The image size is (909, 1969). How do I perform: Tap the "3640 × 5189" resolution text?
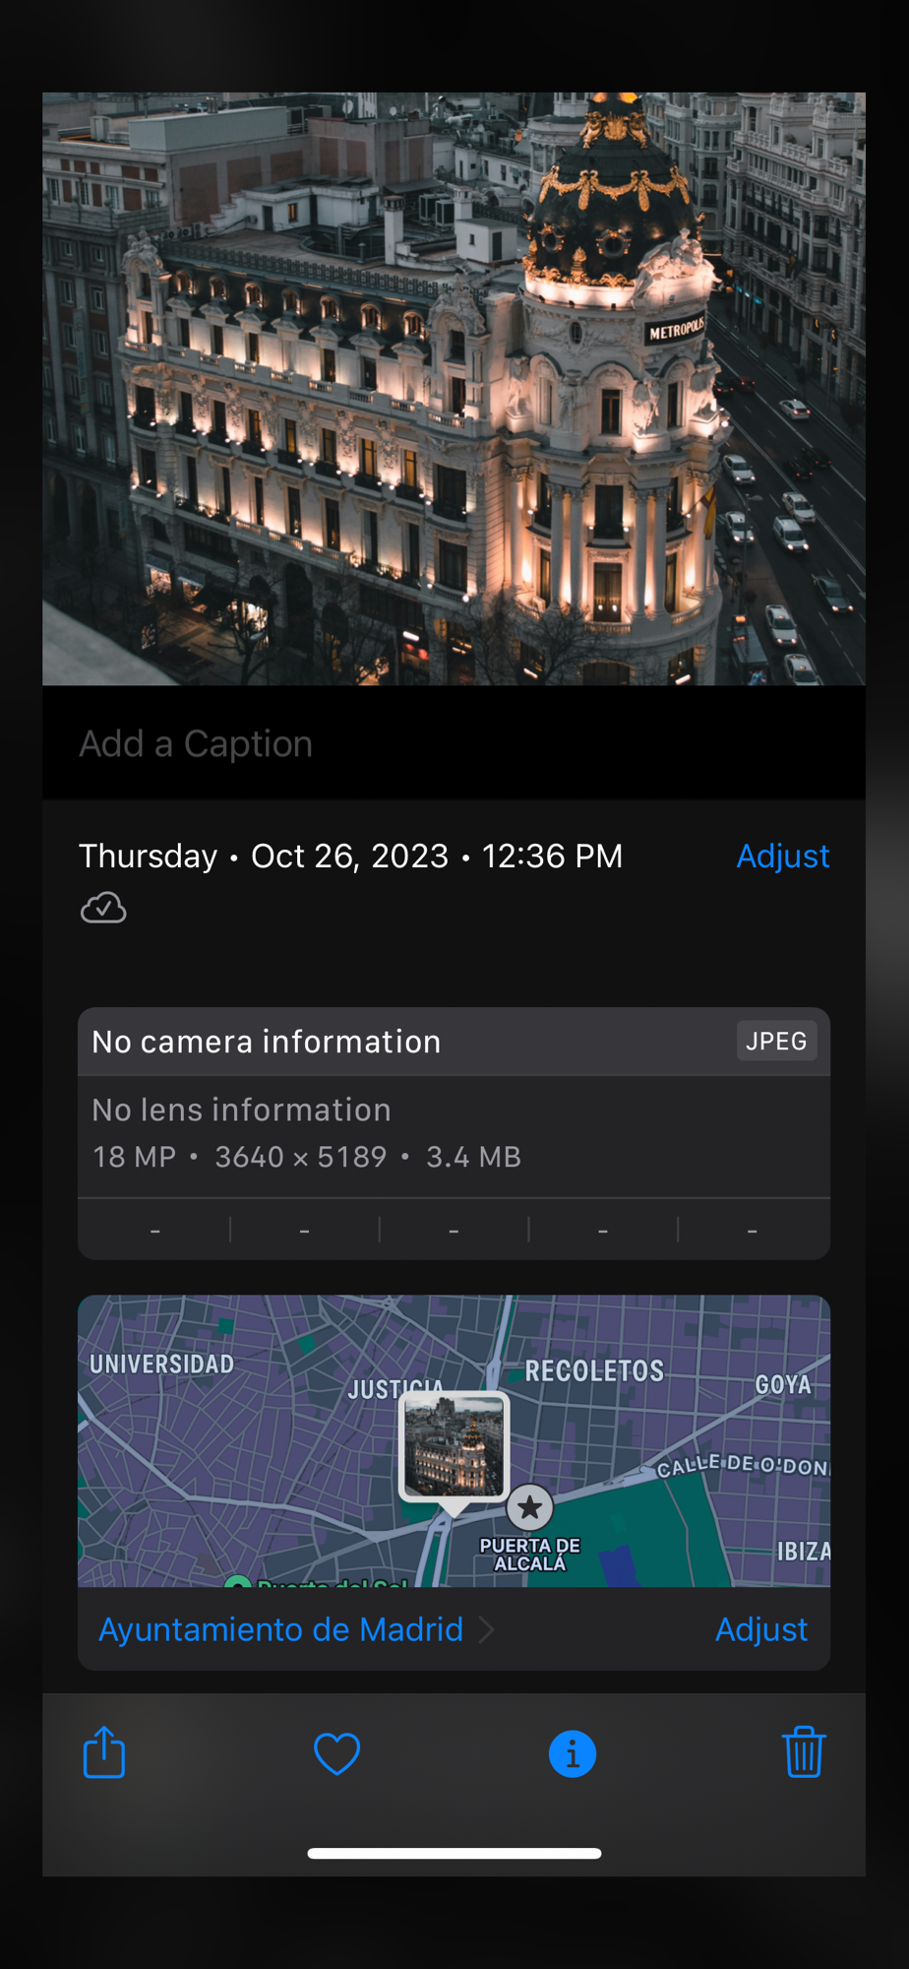click(301, 1157)
